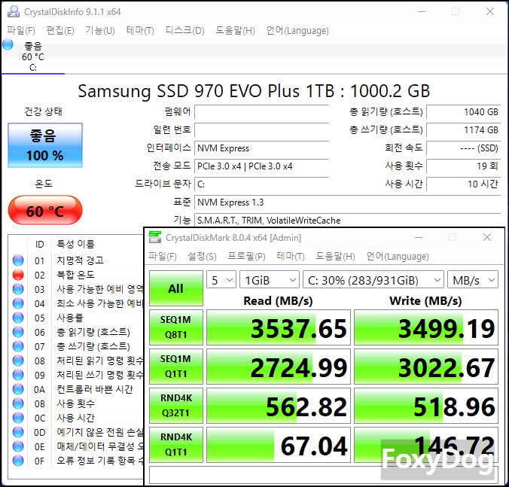509x487 pixels.
Task: Open 프로필(P) menu in CrystalDiskMark
Action: [246, 257]
